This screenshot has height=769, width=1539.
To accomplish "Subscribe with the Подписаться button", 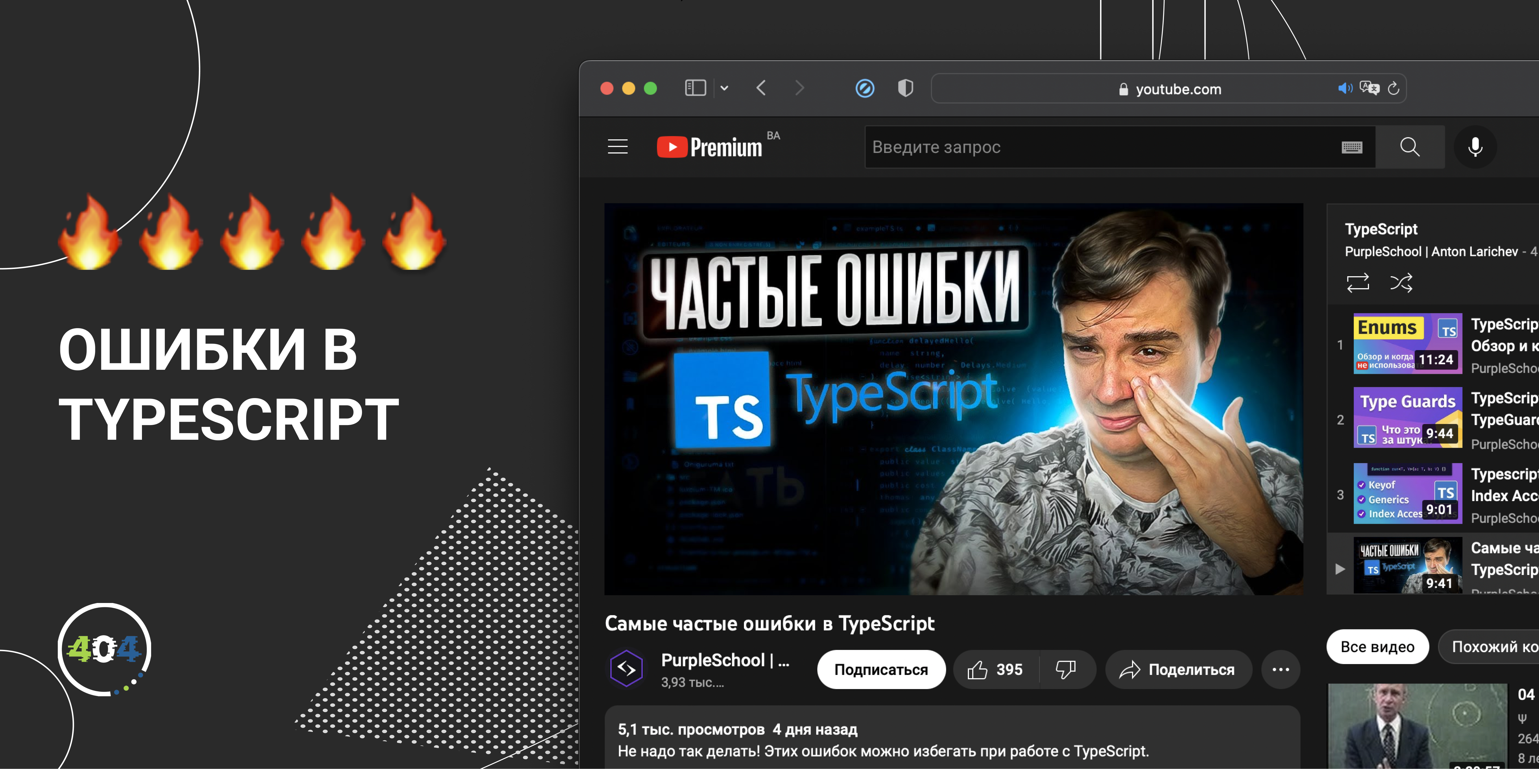I will click(x=881, y=670).
